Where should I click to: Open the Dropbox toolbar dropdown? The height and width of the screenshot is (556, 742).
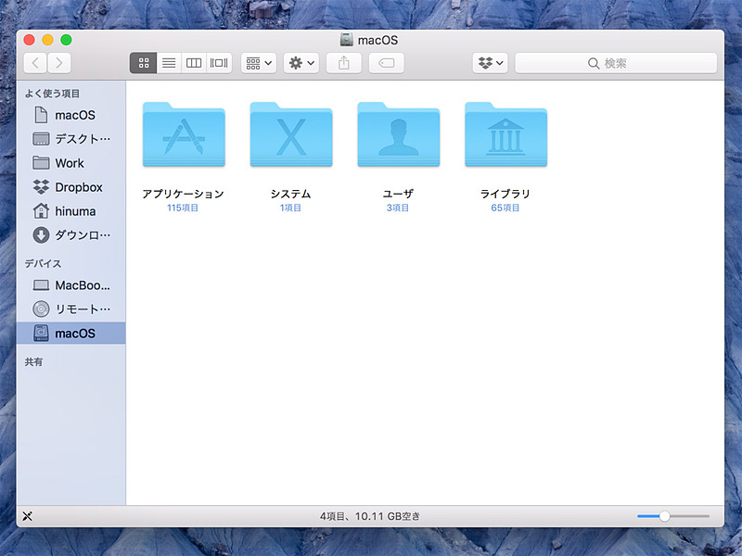click(491, 63)
